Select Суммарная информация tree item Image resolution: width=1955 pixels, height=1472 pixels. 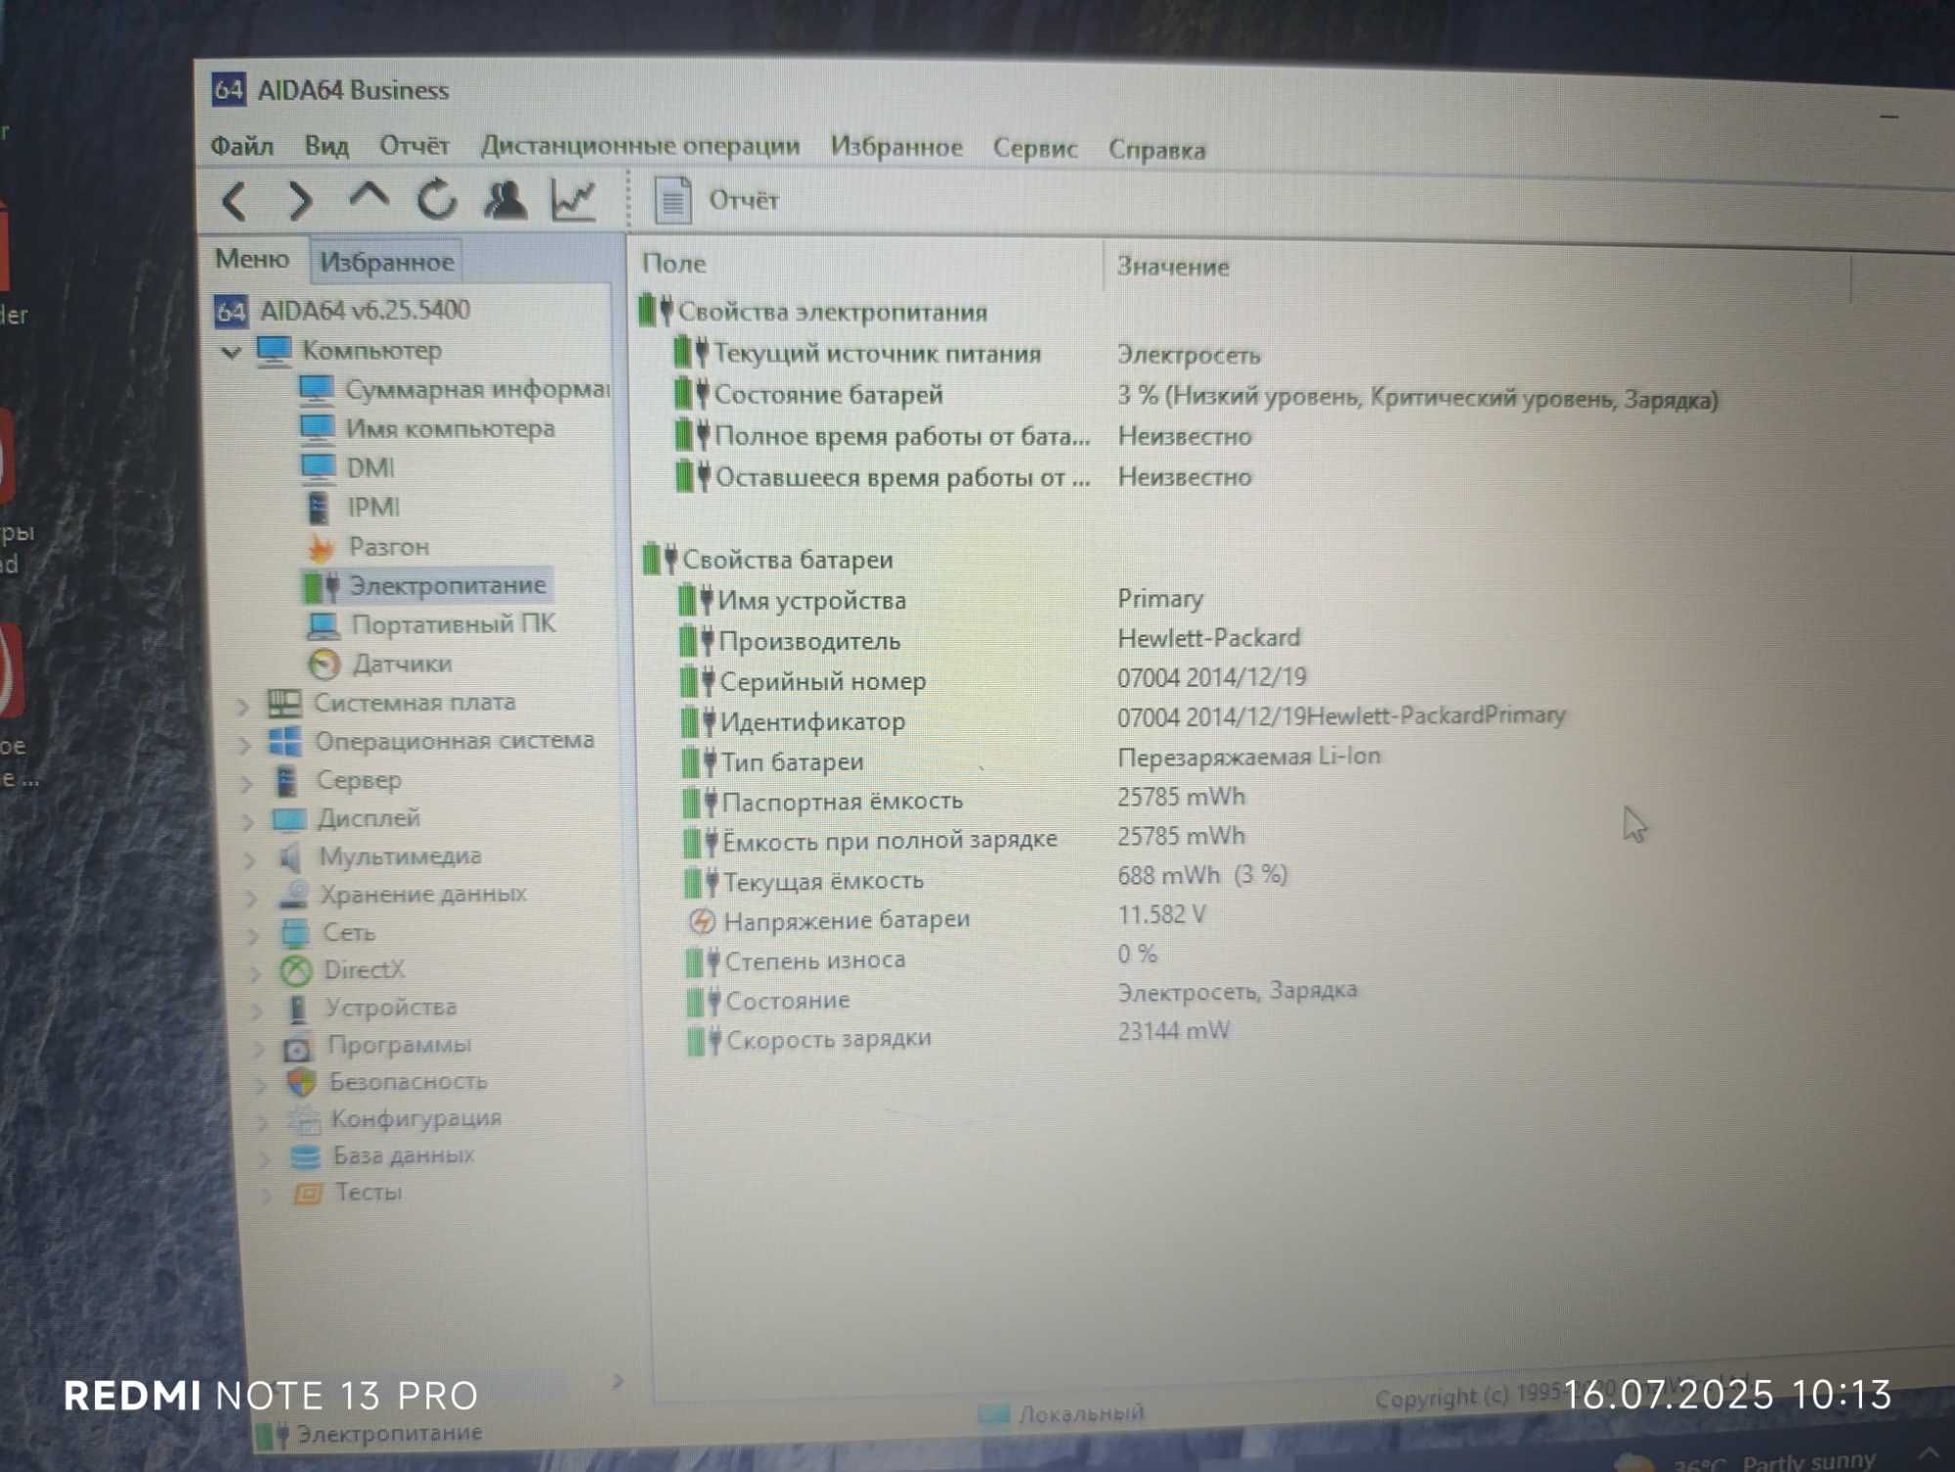pyautogui.click(x=455, y=389)
